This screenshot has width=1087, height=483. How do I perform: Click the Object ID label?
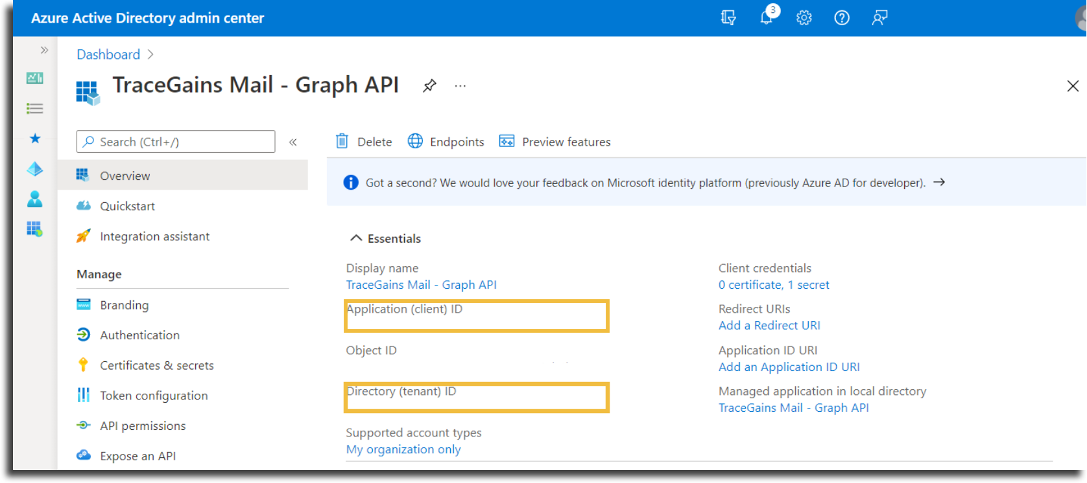pyautogui.click(x=371, y=350)
